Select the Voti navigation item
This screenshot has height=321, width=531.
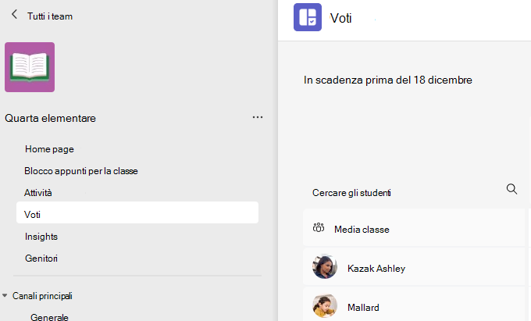coord(137,212)
